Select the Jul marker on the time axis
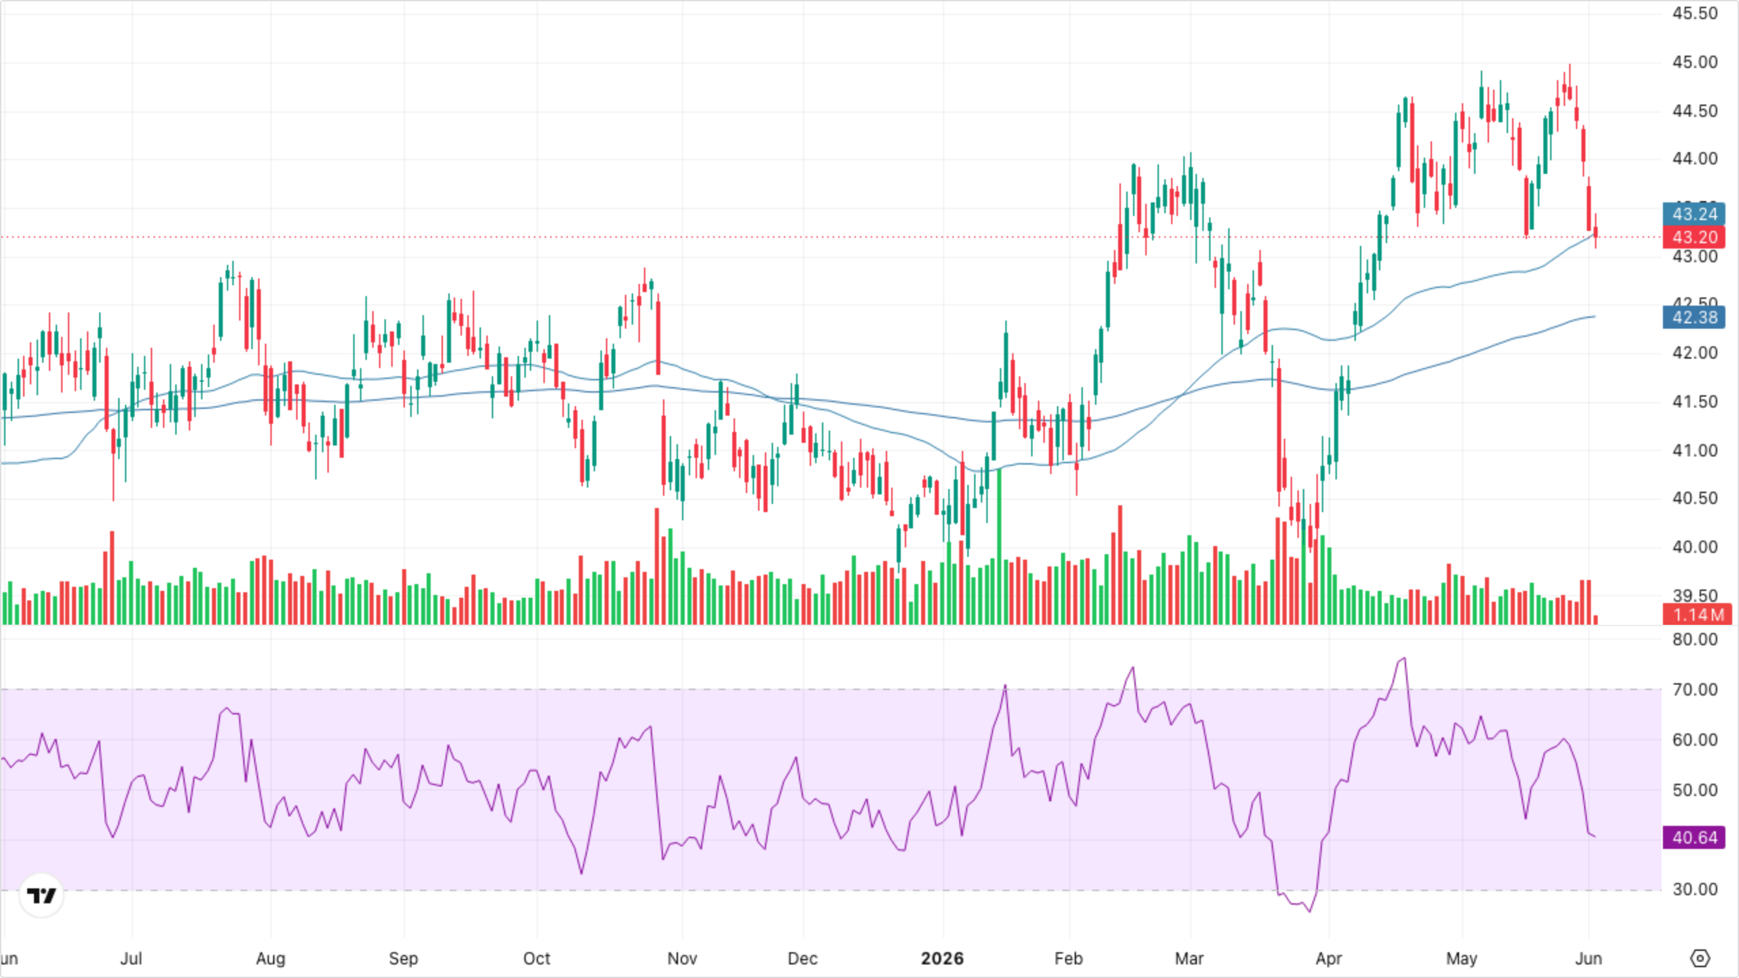The image size is (1739, 978). tap(131, 958)
